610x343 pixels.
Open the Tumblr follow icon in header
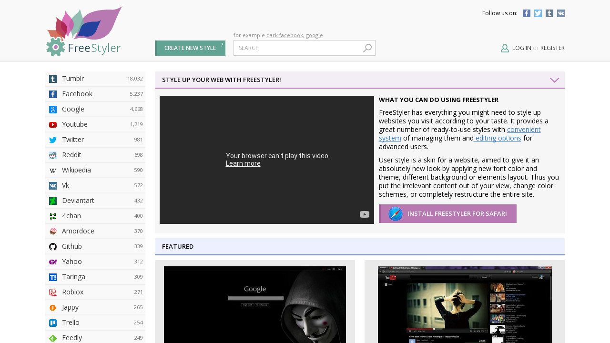549,13
